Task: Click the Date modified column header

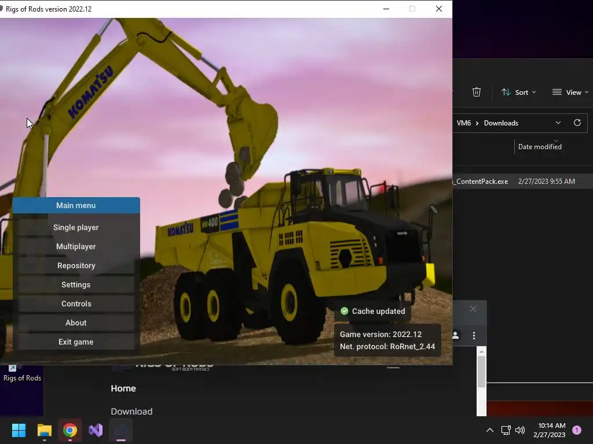Action: click(540, 146)
